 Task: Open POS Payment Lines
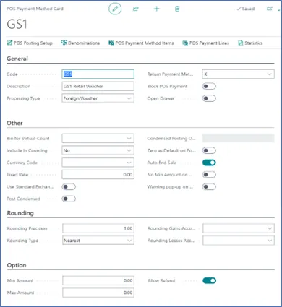pyautogui.click(x=206, y=43)
